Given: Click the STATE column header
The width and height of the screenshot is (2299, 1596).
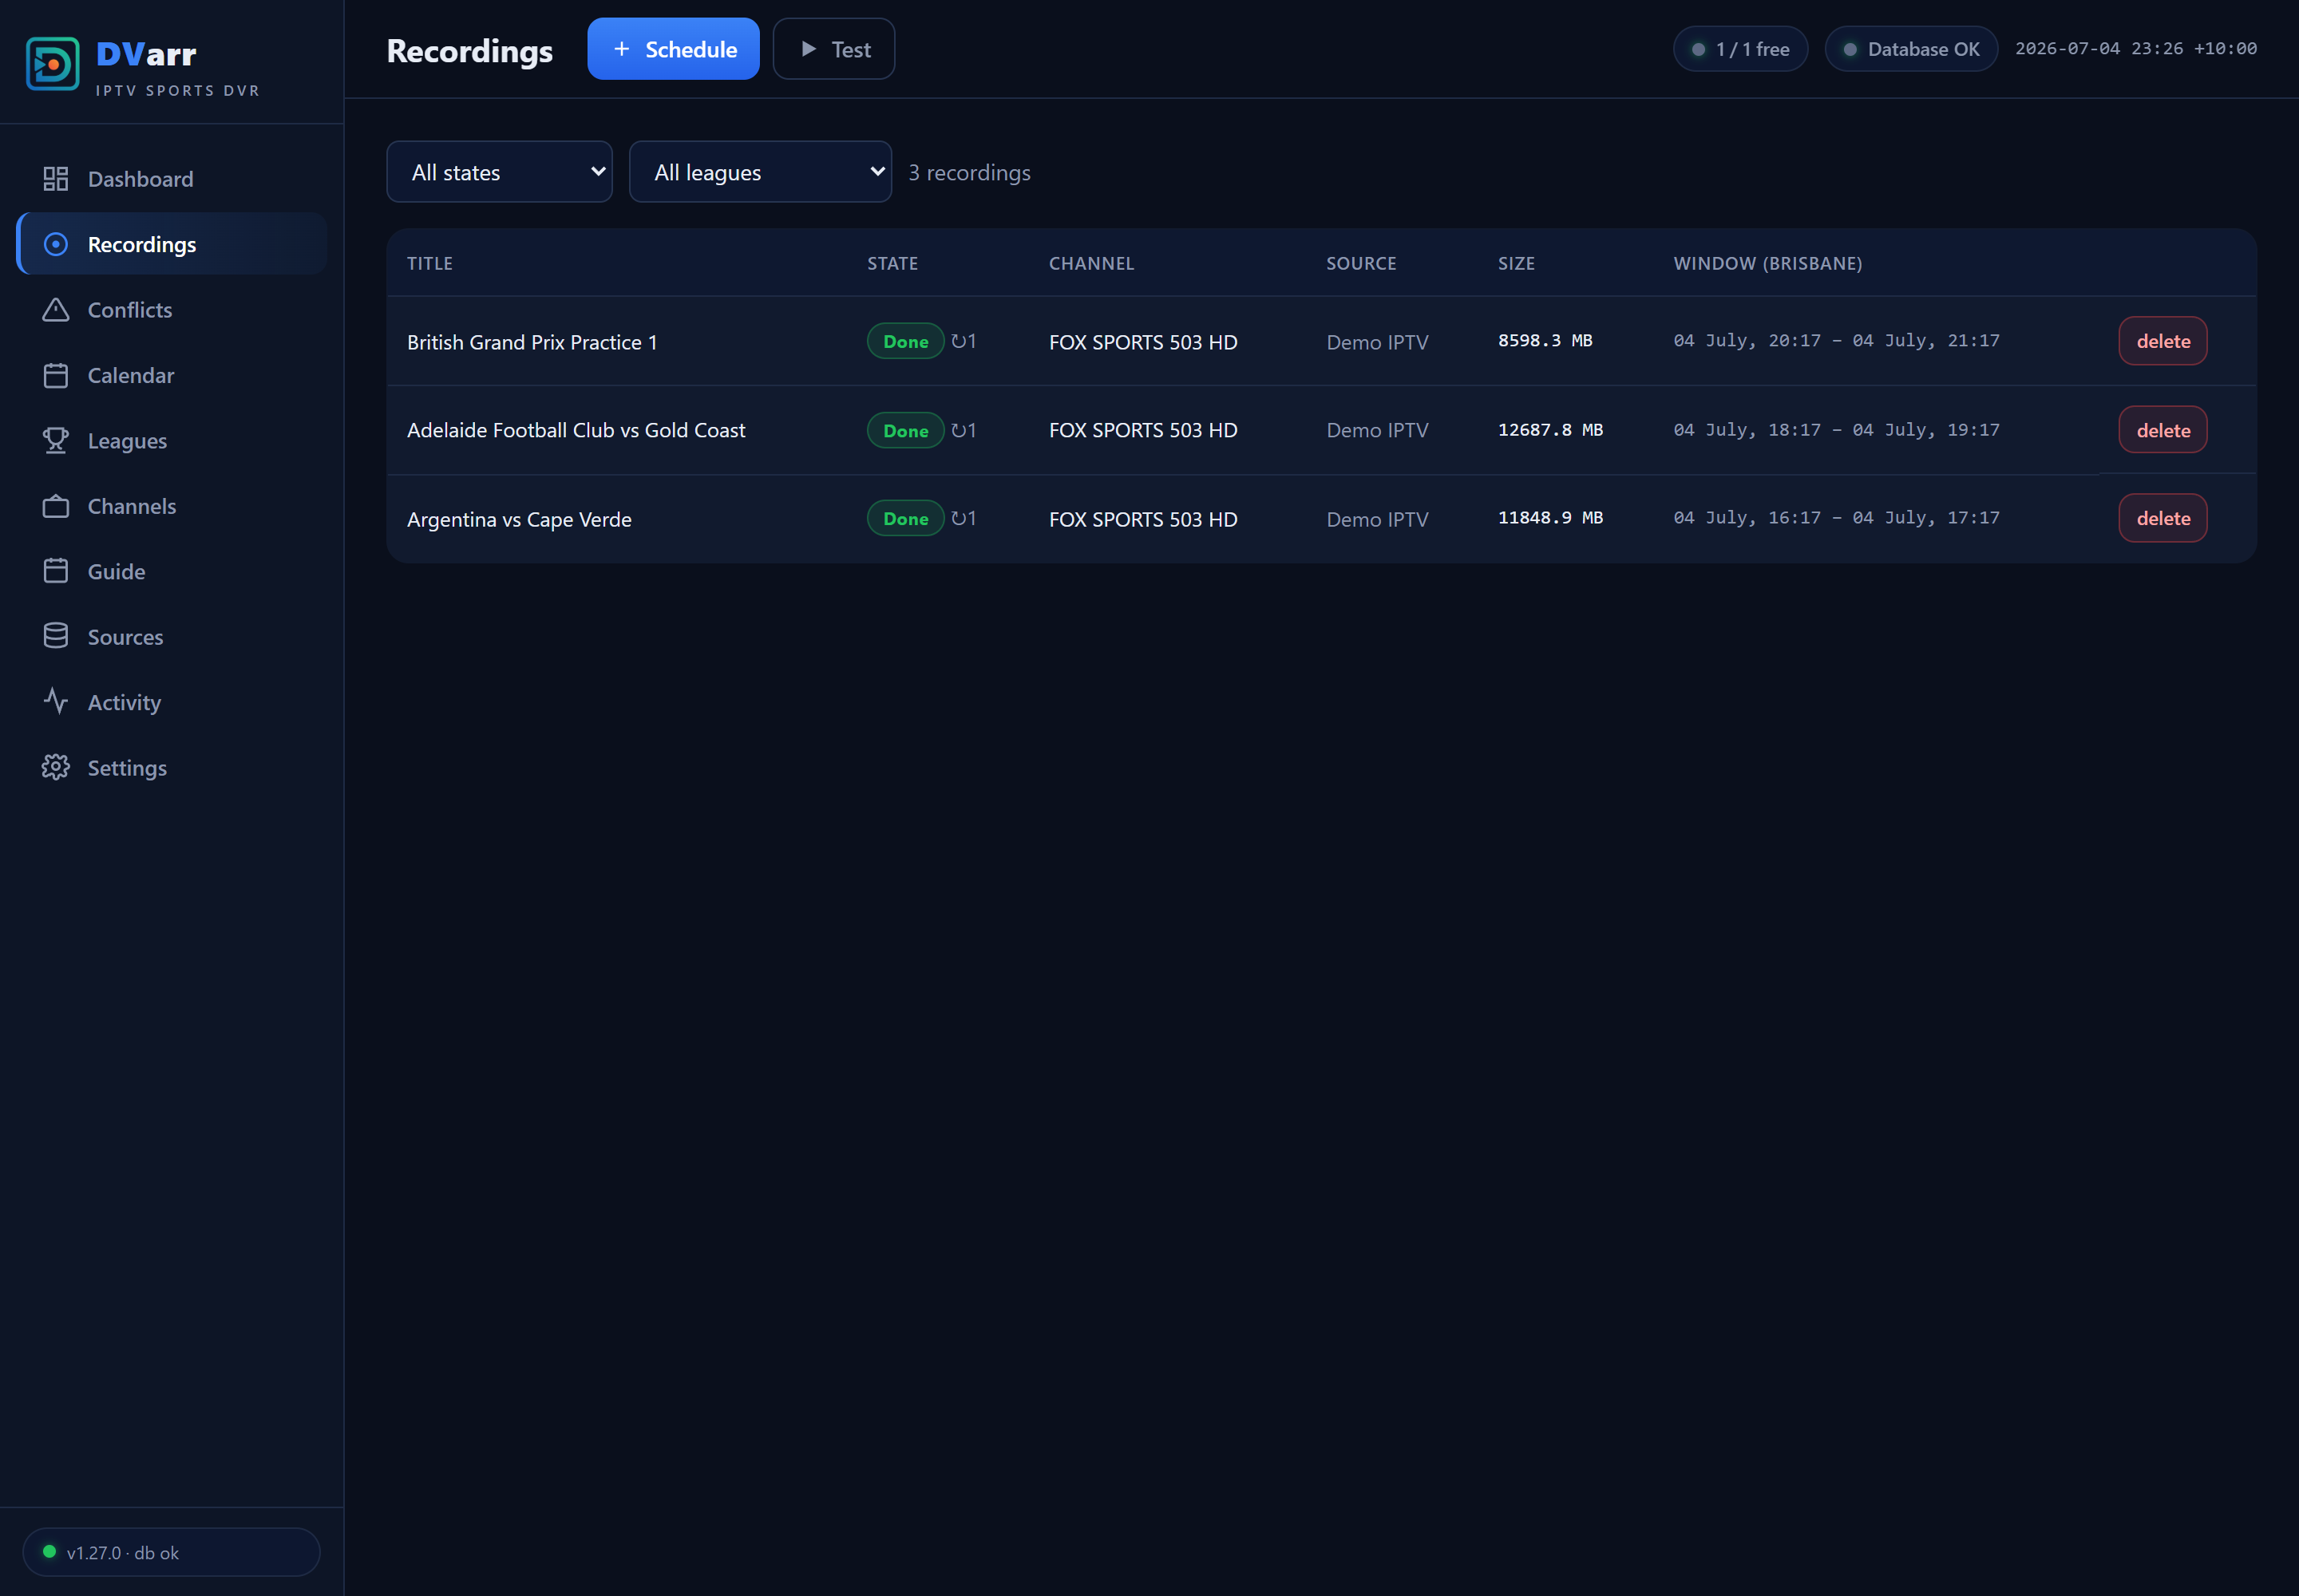Looking at the screenshot, I should point(892,263).
